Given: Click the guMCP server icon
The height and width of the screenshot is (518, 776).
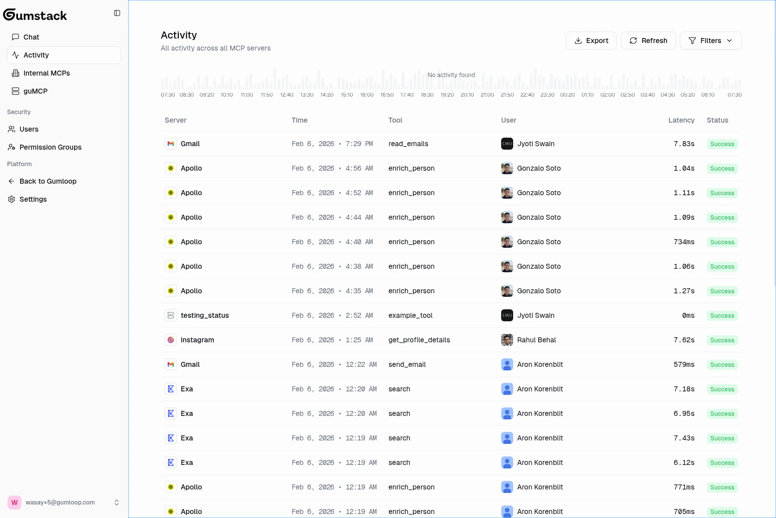Looking at the screenshot, I should [x=15, y=91].
